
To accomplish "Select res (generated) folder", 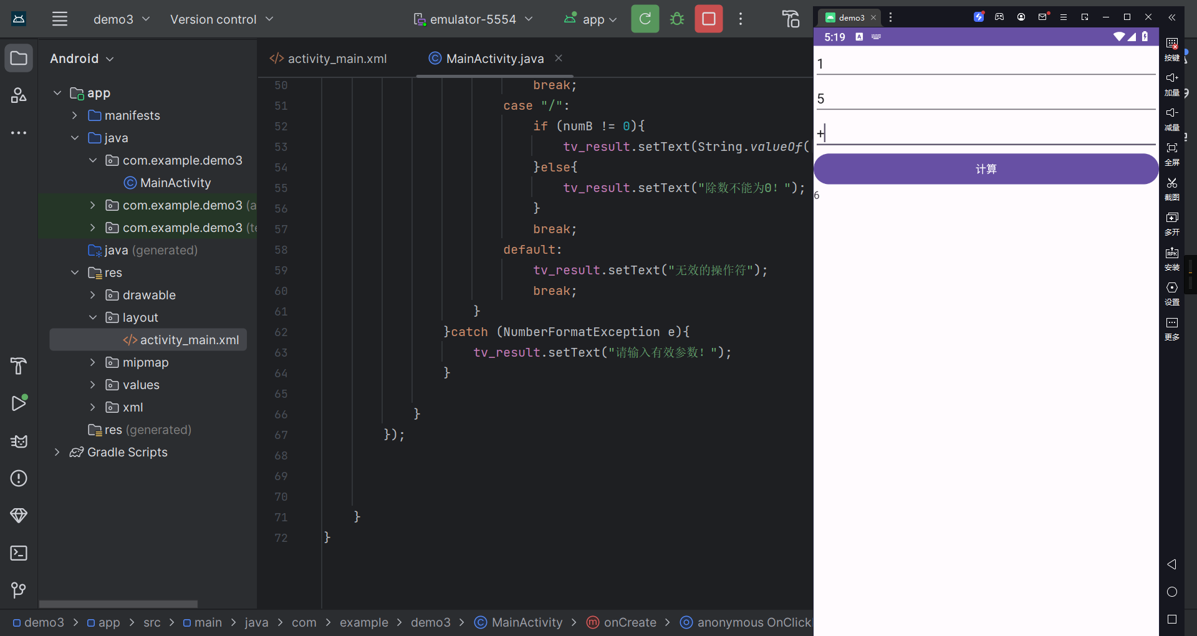I will click(140, 430).
